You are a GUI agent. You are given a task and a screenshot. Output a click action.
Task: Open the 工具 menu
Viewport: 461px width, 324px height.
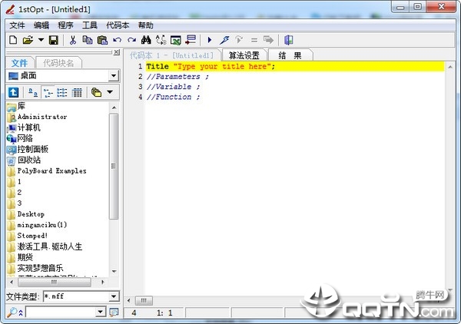tap(89, 25)
